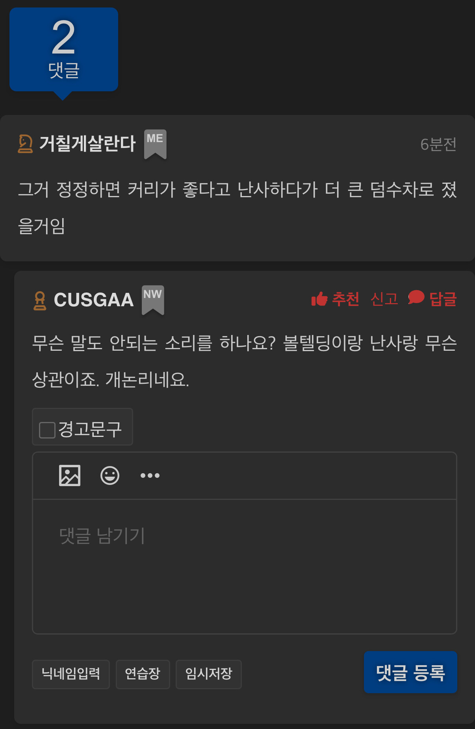Screen dimensions: 475x729
Task: Click the speech bubble 답글 icon
Action: point(416,298)
